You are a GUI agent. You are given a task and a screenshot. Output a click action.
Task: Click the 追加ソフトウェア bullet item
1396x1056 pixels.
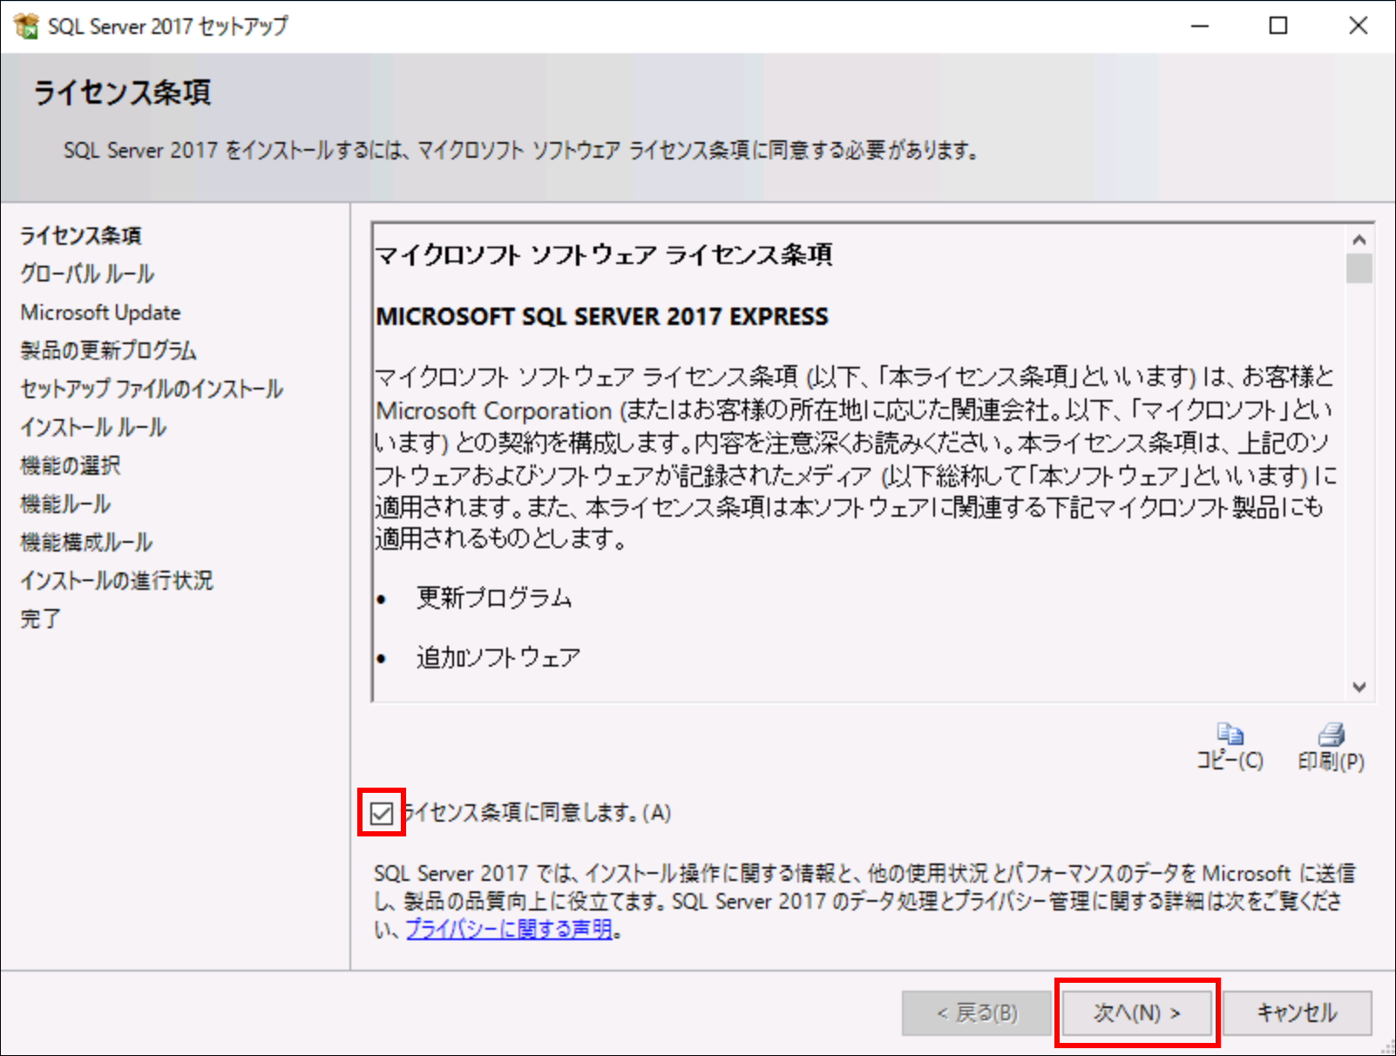tap(498, 657)
